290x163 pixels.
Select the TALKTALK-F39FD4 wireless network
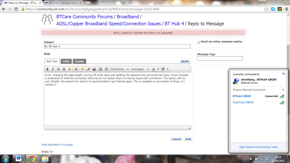(x=258, y=102)
